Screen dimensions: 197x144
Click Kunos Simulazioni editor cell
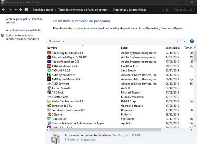pos(132,97)
